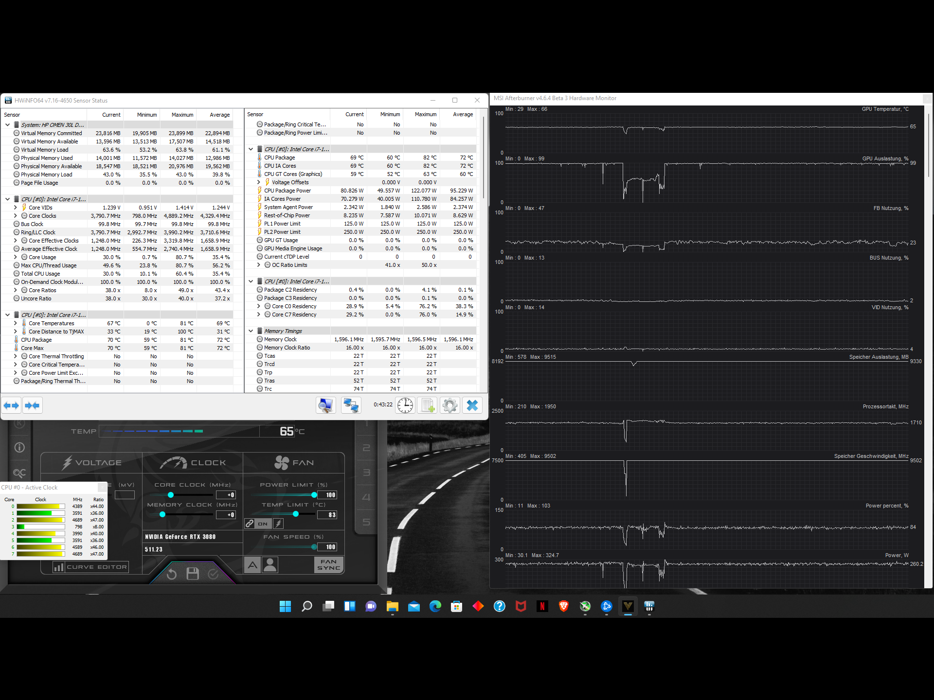
Task: Collapse the Memory Timings sensor group
Action: point(251,331)
